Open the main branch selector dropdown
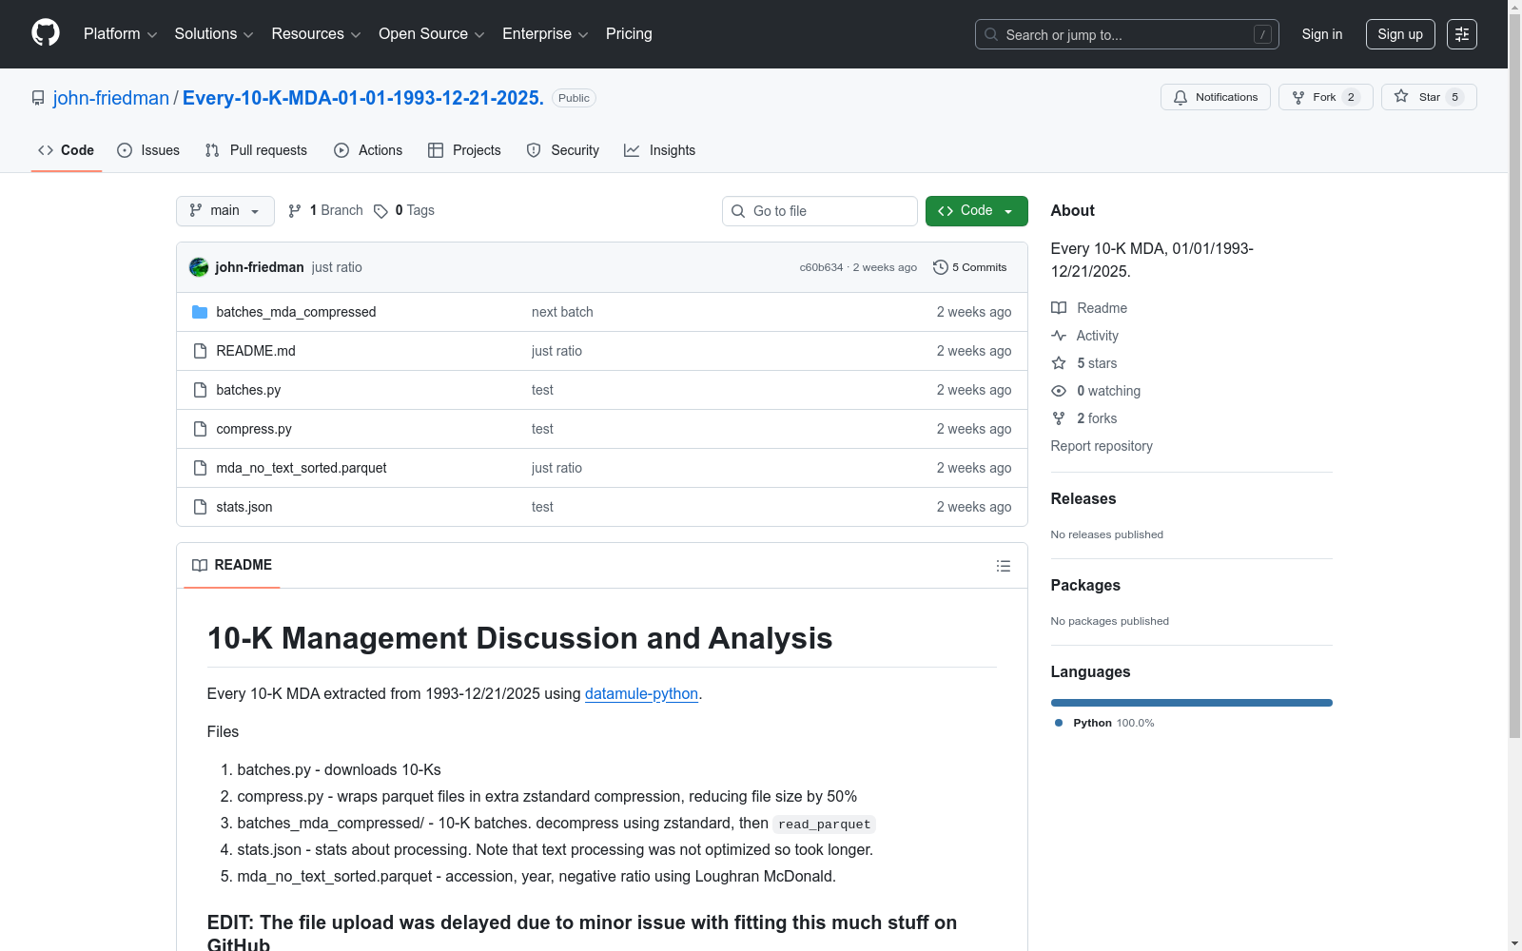Image resolution: width=1522 pixels, height=951 pixels. [225, 211]
